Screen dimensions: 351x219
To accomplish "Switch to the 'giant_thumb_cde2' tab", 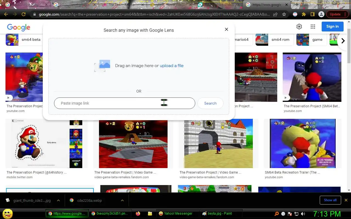I will click(171, 5).
